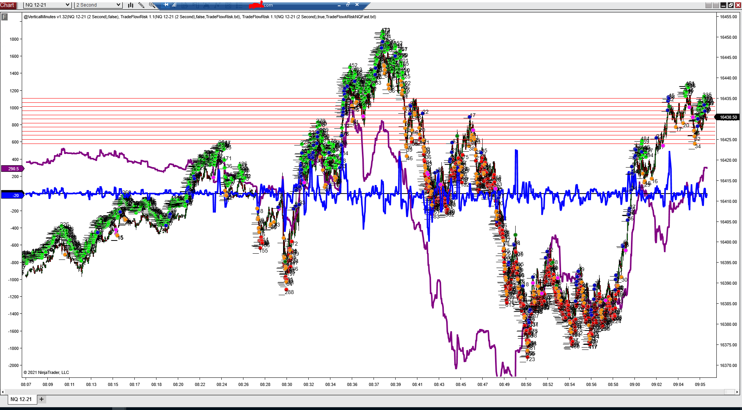Click the © 2021 NinjaTrader, LLC text
742x410 pixels.
pos(46,372)
